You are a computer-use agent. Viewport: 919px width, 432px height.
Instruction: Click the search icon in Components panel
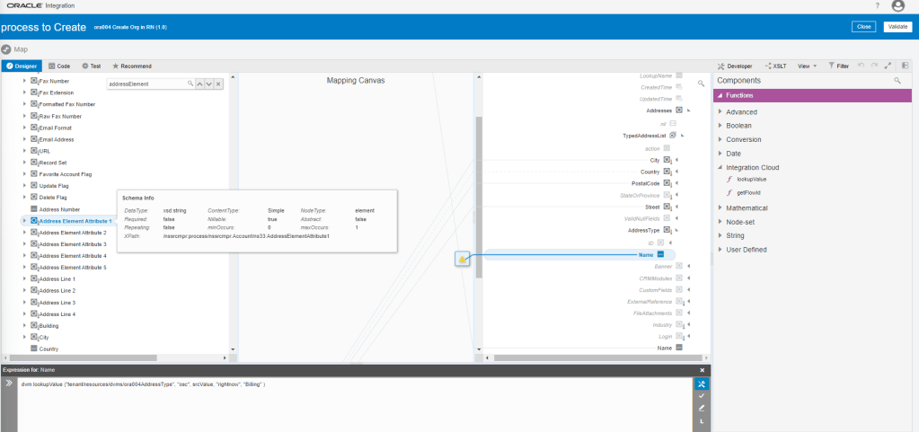pos(897,81)
